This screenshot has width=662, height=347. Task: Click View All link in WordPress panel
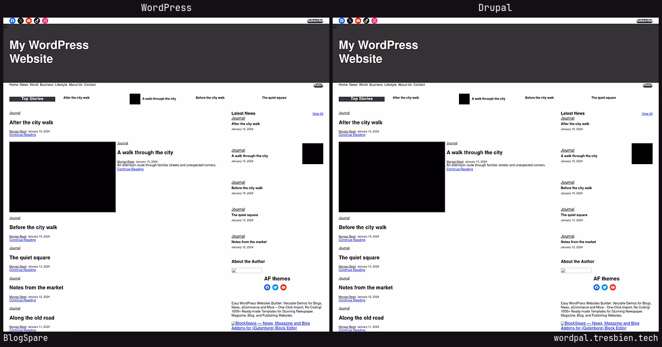coord(318,114)
